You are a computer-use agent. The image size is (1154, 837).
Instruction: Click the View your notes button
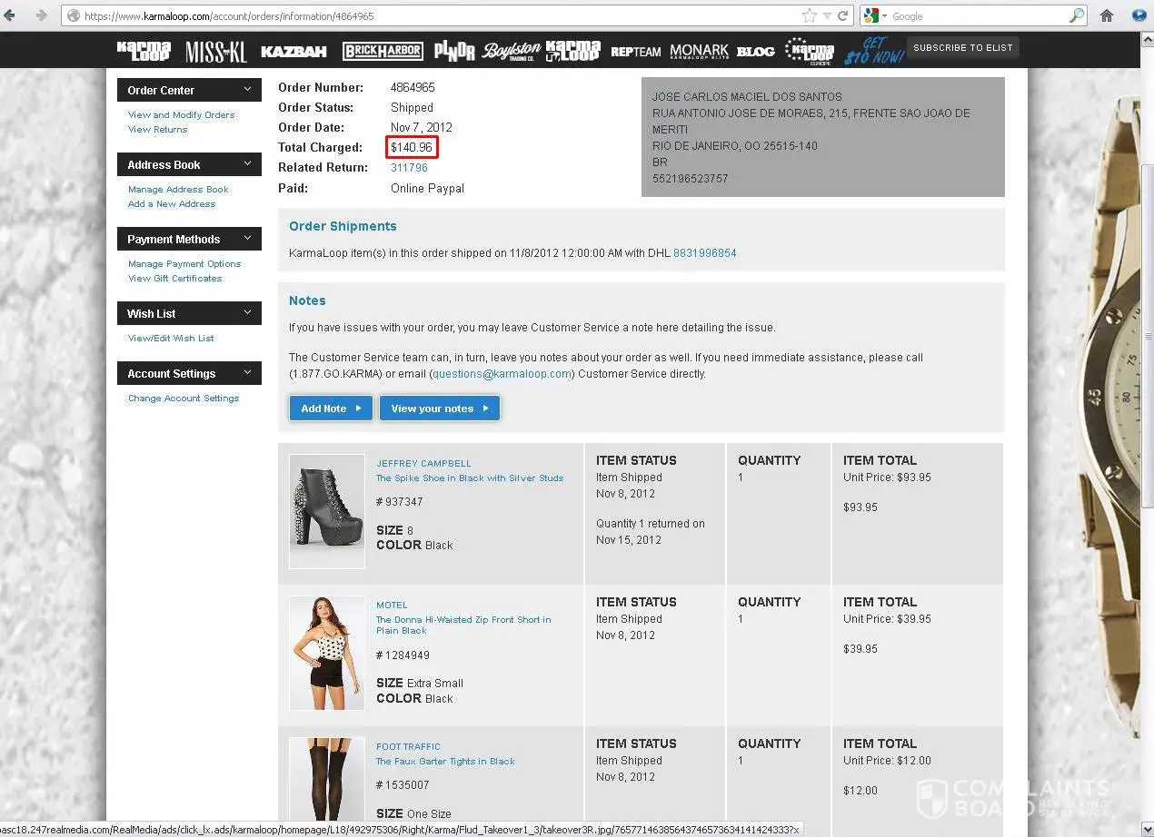[x=440, y=409]
